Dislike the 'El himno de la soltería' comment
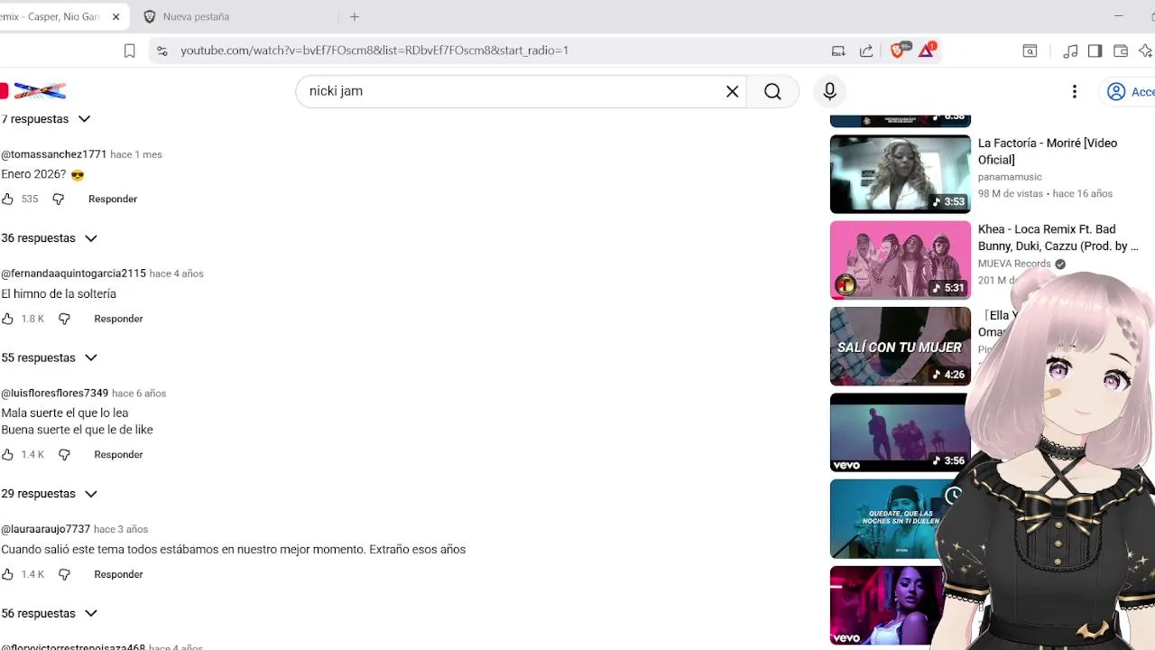The height and width of the screenshot is (650, 1155). coord(64,319)
